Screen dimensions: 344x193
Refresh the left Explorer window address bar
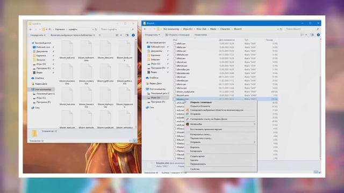(96, 29)
